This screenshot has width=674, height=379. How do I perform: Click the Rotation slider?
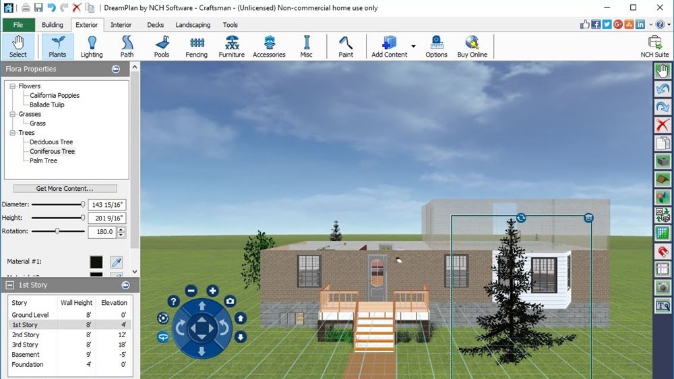(58, 231)
